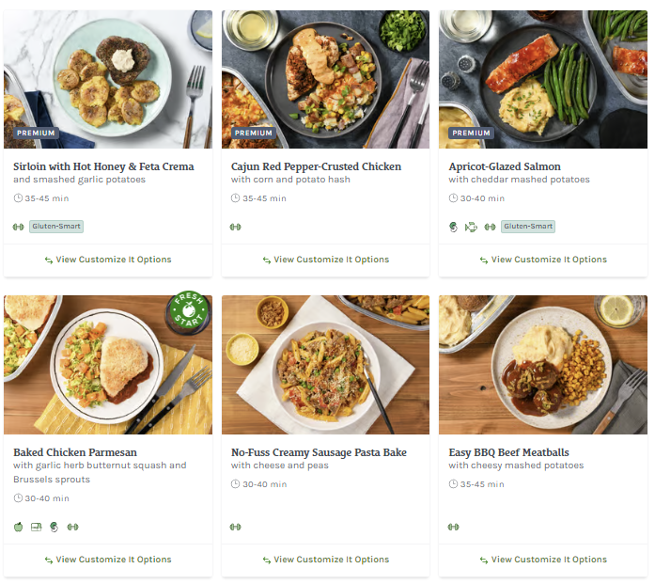
Task: Click the dumbbell icon under Cajun Red Pepper-Crusted Chicken
Action: 235,227
